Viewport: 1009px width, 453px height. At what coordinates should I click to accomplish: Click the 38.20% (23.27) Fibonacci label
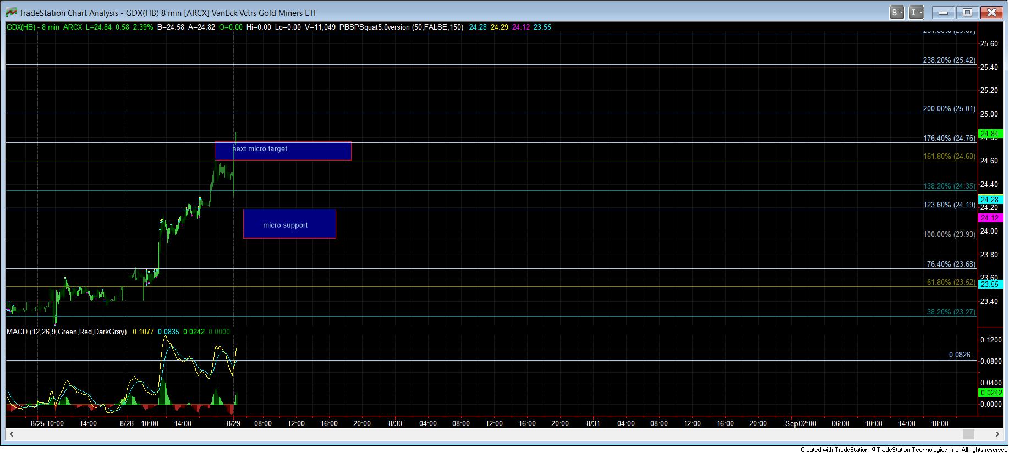pos(951,312)
